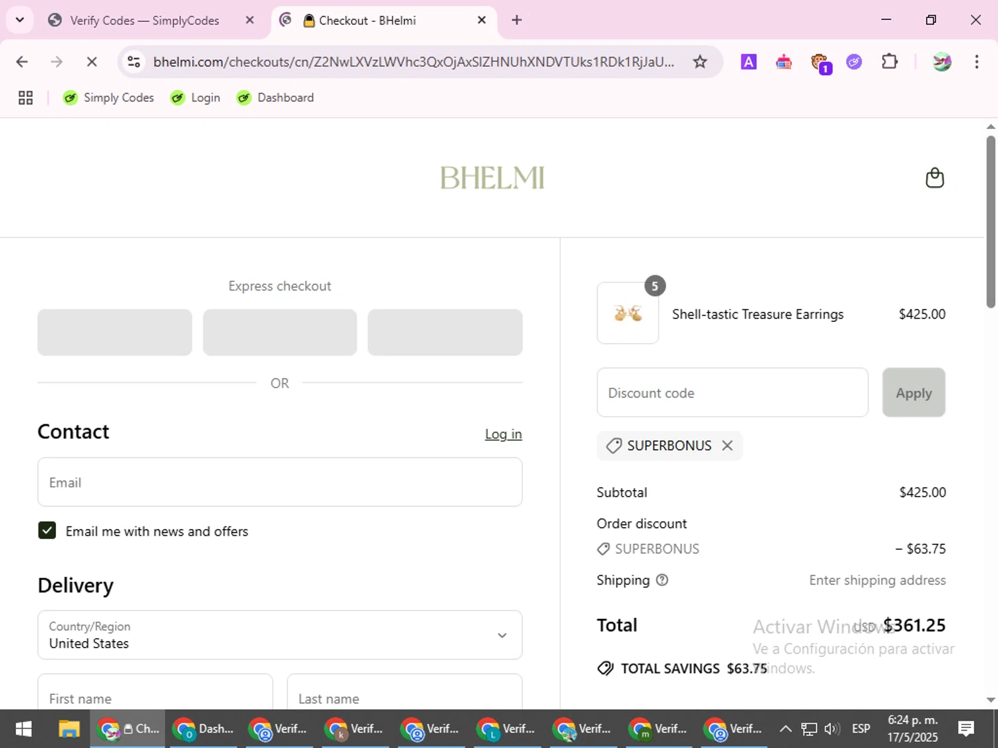This screenshot has height=748, width=998.
Task: Focus the Discount code input field
Action: pyautogui.click(x=733, y=392)
